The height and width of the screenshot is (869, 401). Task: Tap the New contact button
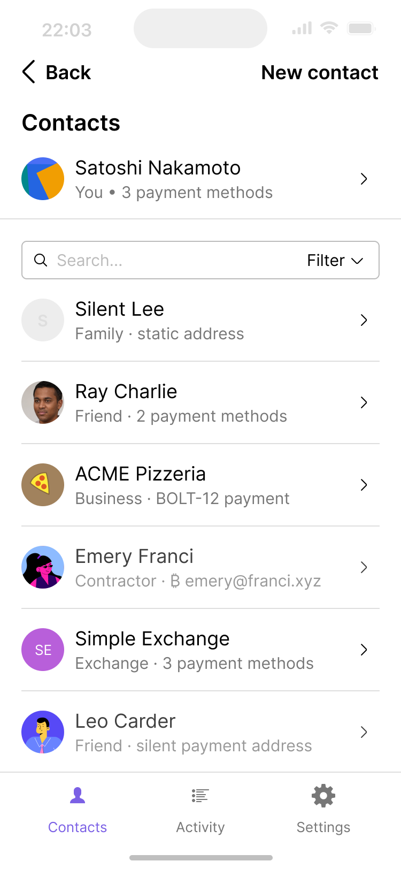click(320, 72)
